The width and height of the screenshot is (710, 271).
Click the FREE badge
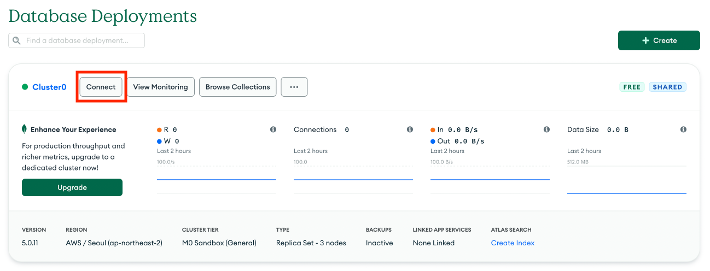(632, 87)
